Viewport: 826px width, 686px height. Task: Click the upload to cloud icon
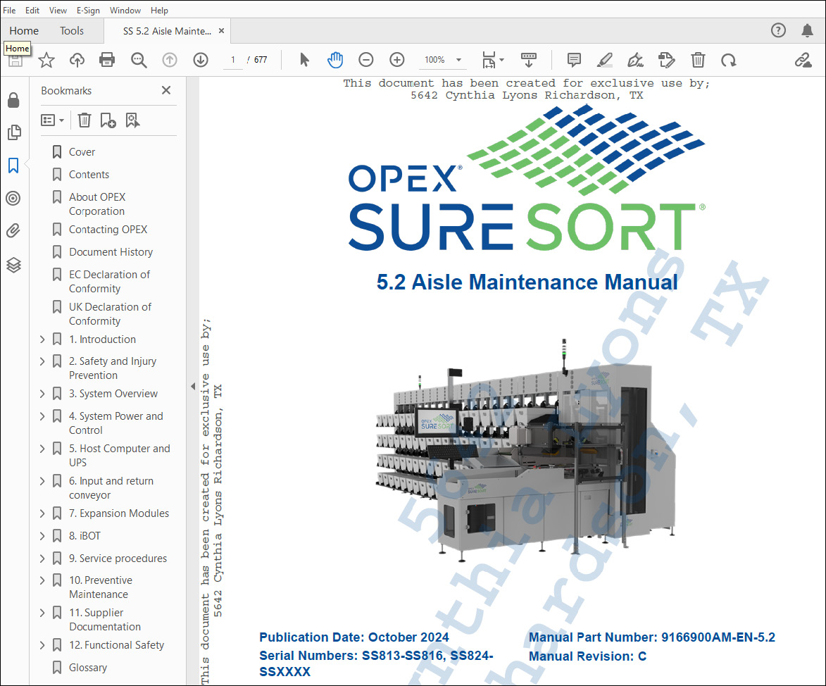click(77, 60)
